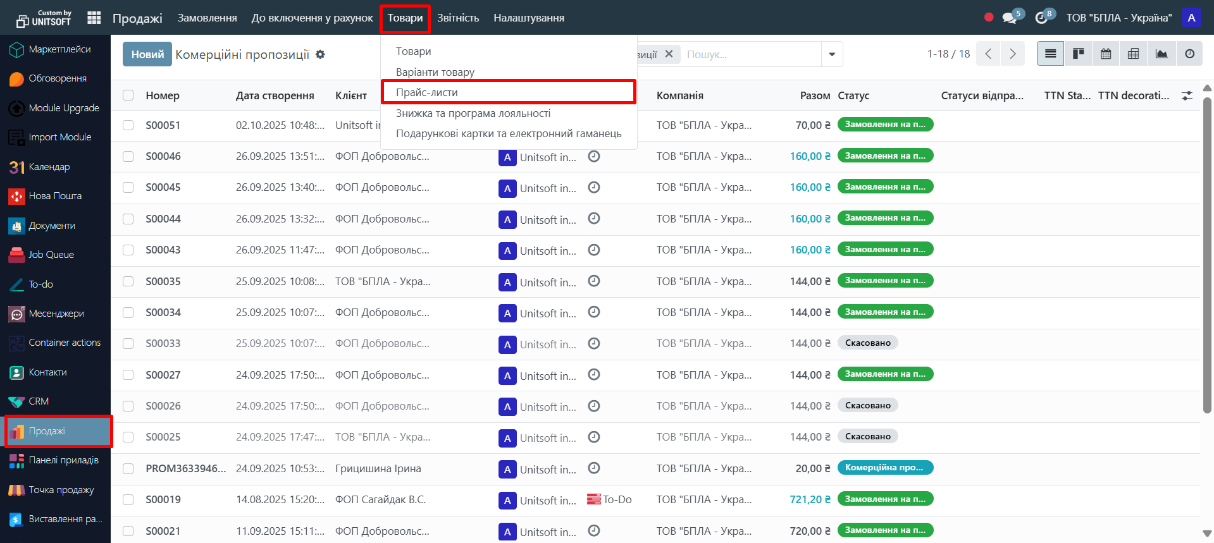1214x543 pixels.
Task: Open Нова Пошта in sidebar
Action: (x=55, y=196)
